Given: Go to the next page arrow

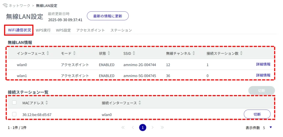Looking at the screenshot, I should (x=153, y=128).
